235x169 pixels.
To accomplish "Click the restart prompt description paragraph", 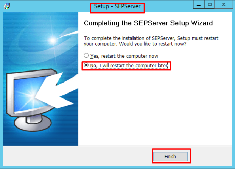I will click(151, 41).
